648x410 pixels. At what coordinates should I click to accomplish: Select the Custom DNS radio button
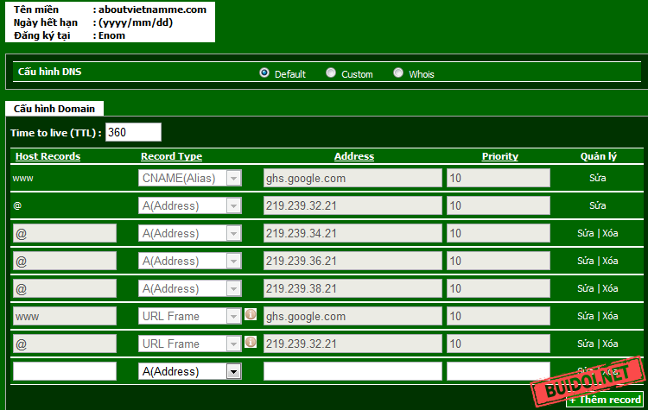[x=331, y=73]
